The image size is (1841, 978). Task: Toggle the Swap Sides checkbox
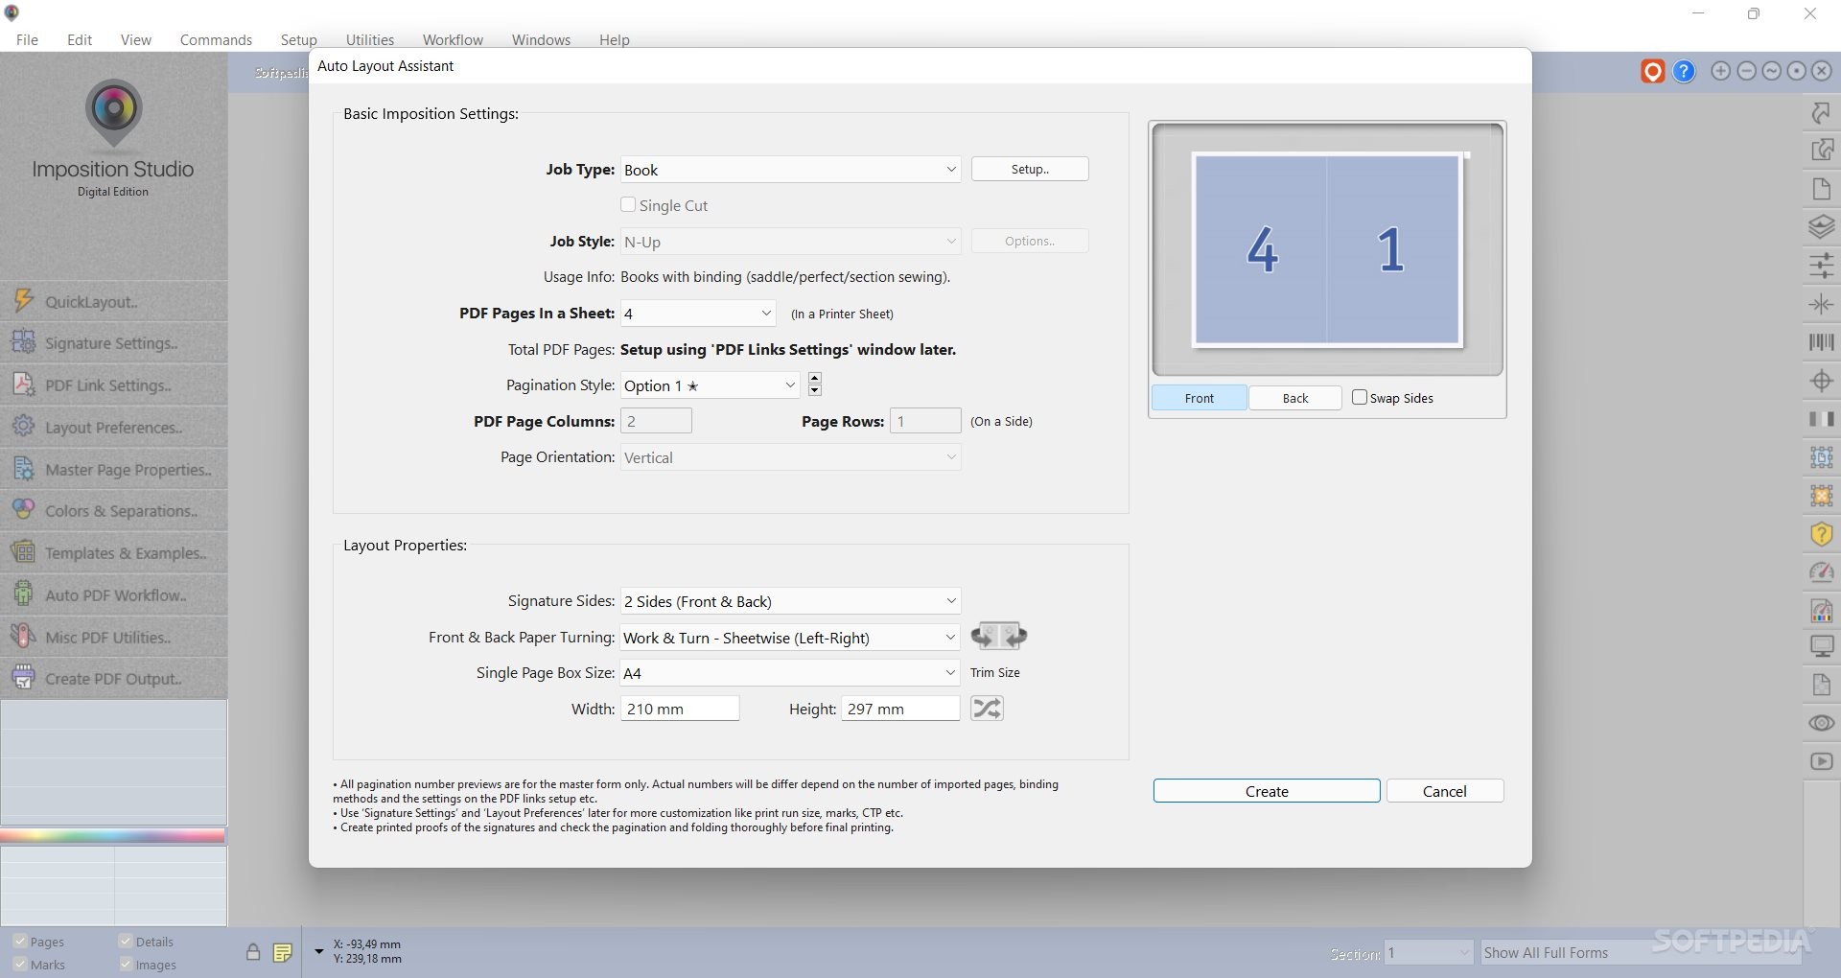click(1360, 397)
